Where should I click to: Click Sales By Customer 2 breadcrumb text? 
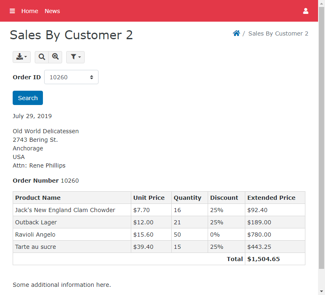click(x=278, y=34)
